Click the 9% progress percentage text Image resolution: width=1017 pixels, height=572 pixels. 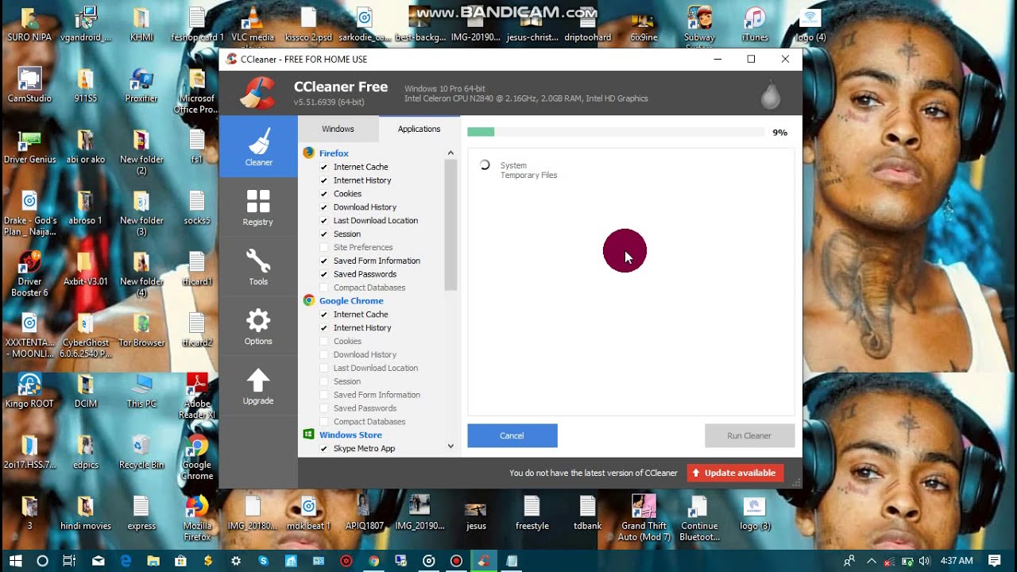point(779,133)
